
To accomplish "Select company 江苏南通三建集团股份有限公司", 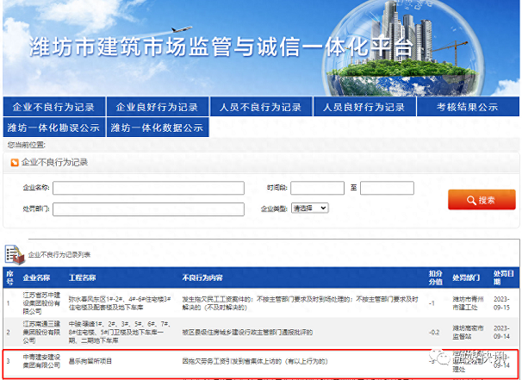I will click(x=41, y=332).
